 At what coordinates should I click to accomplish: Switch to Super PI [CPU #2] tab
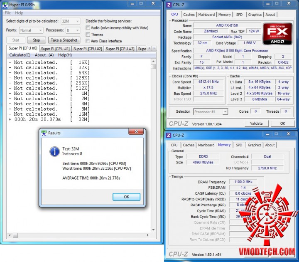tap(88, 49)
